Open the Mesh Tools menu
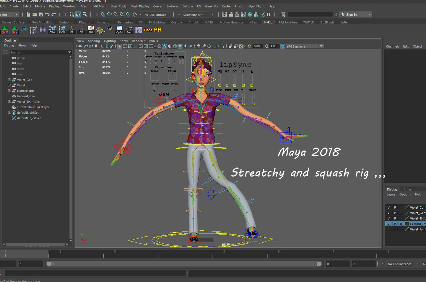 click(118, 6)
